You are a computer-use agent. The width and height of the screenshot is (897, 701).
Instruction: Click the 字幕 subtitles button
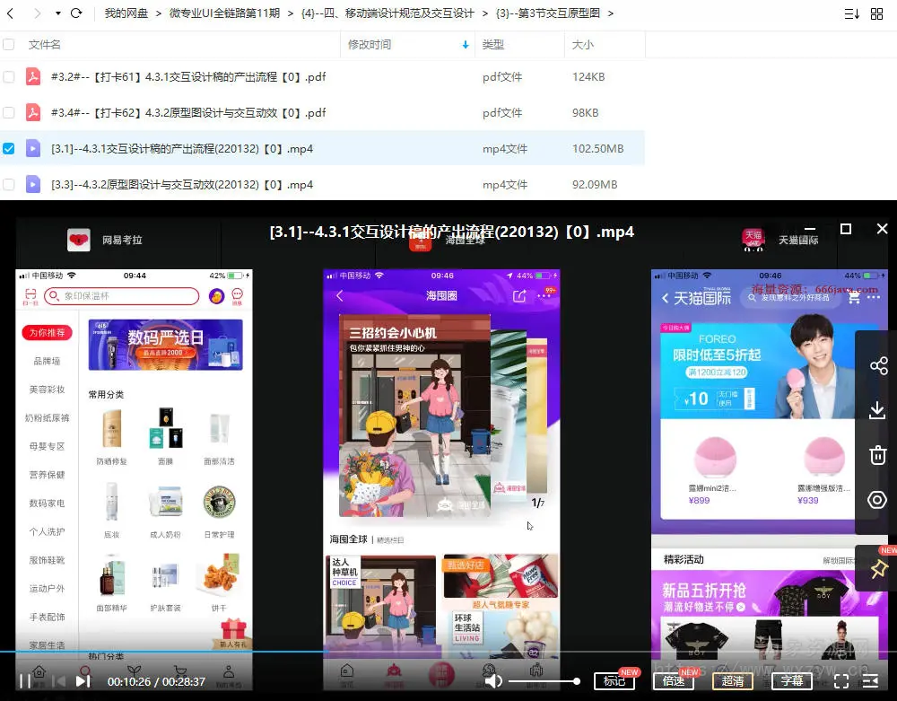pos(791,681)
